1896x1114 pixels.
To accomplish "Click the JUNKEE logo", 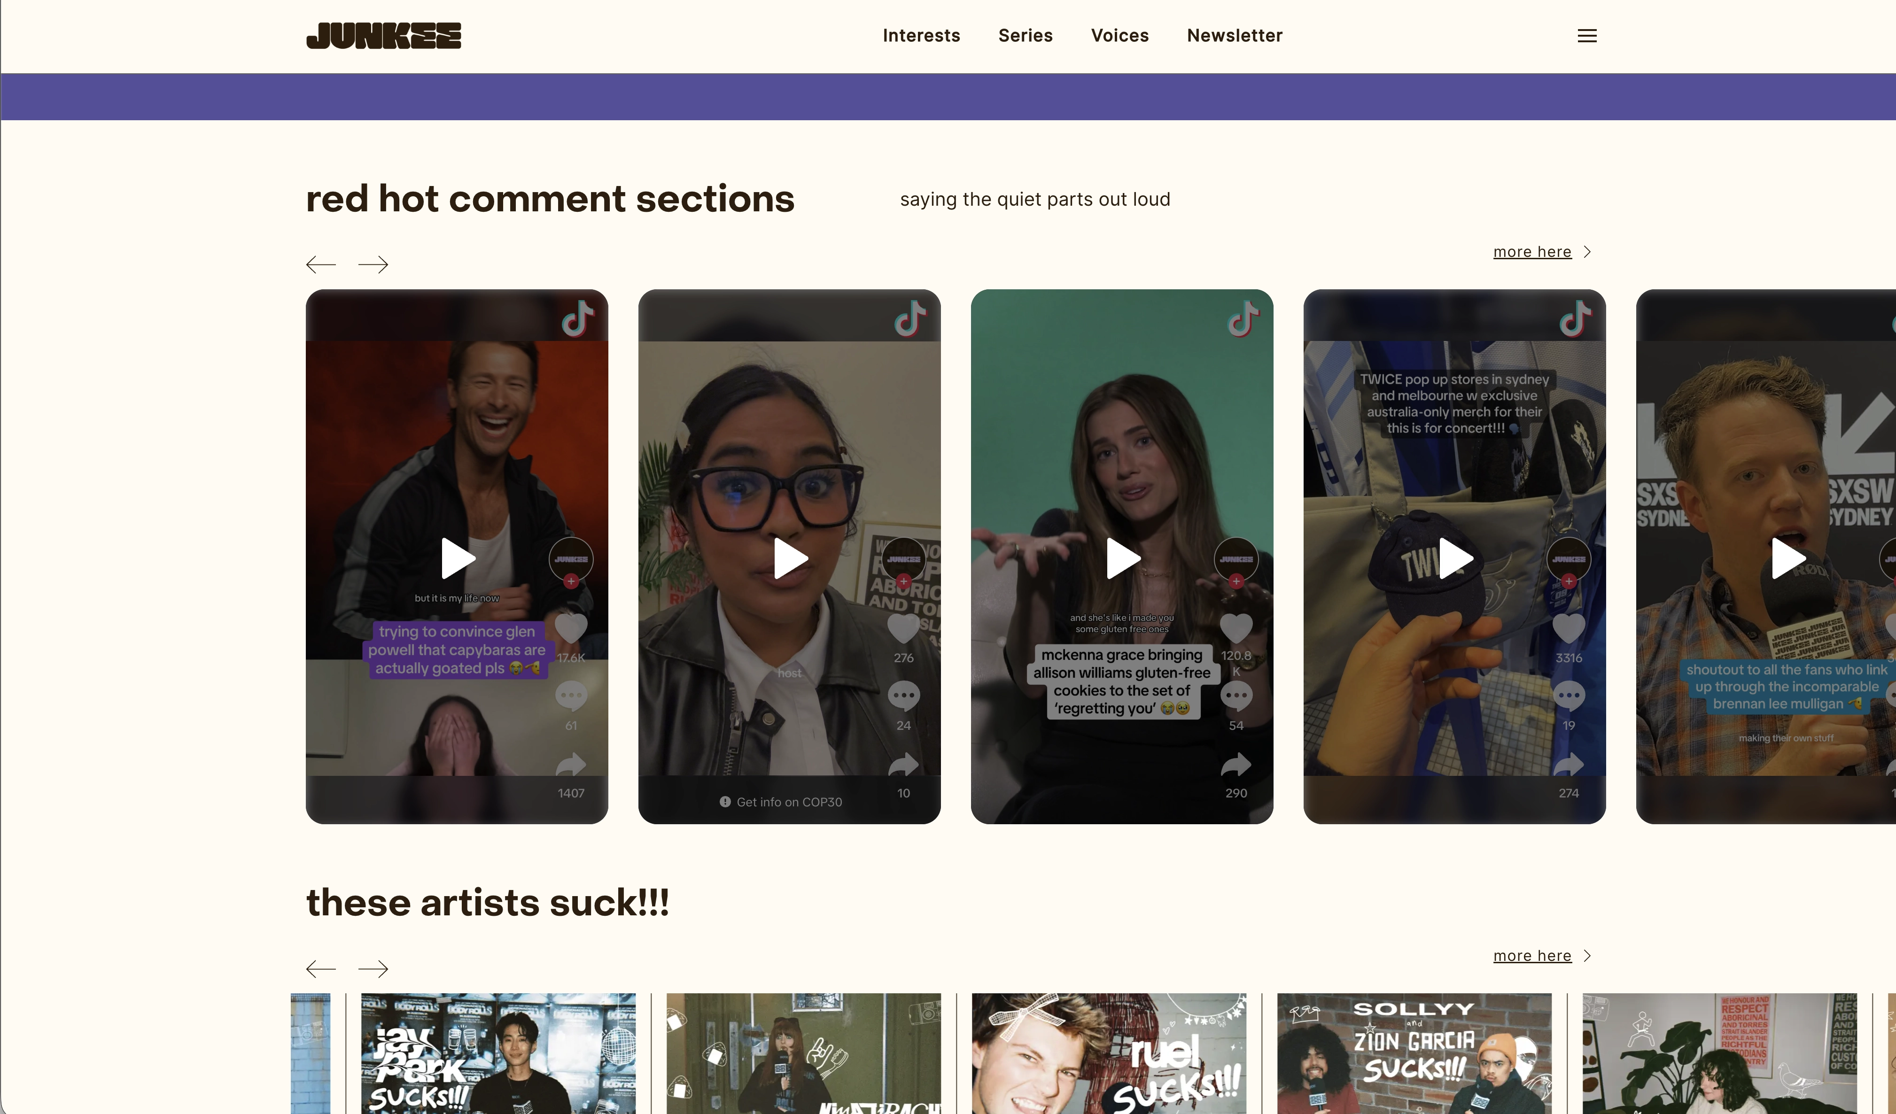I will click(x=383, y=35).
